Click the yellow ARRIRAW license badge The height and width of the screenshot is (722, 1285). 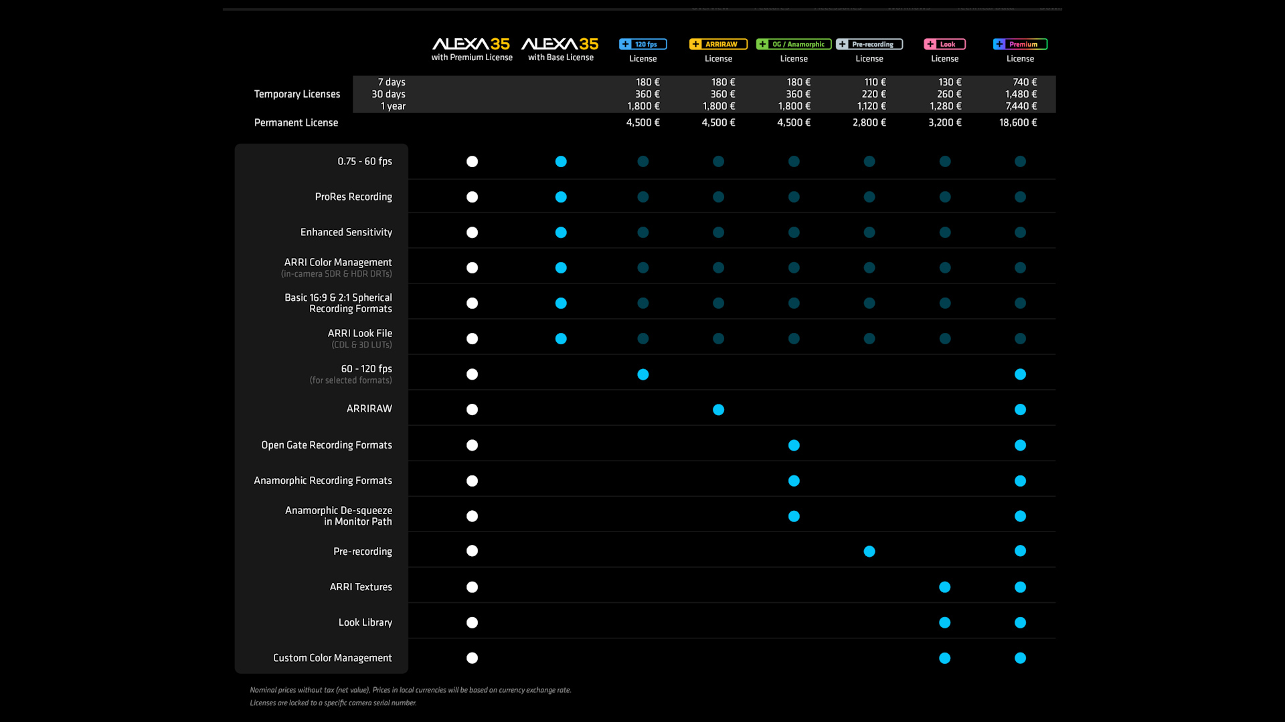click(718, 44)
